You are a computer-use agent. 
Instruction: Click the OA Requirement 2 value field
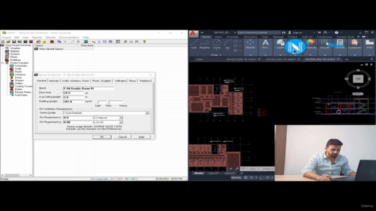coord(78,122)
